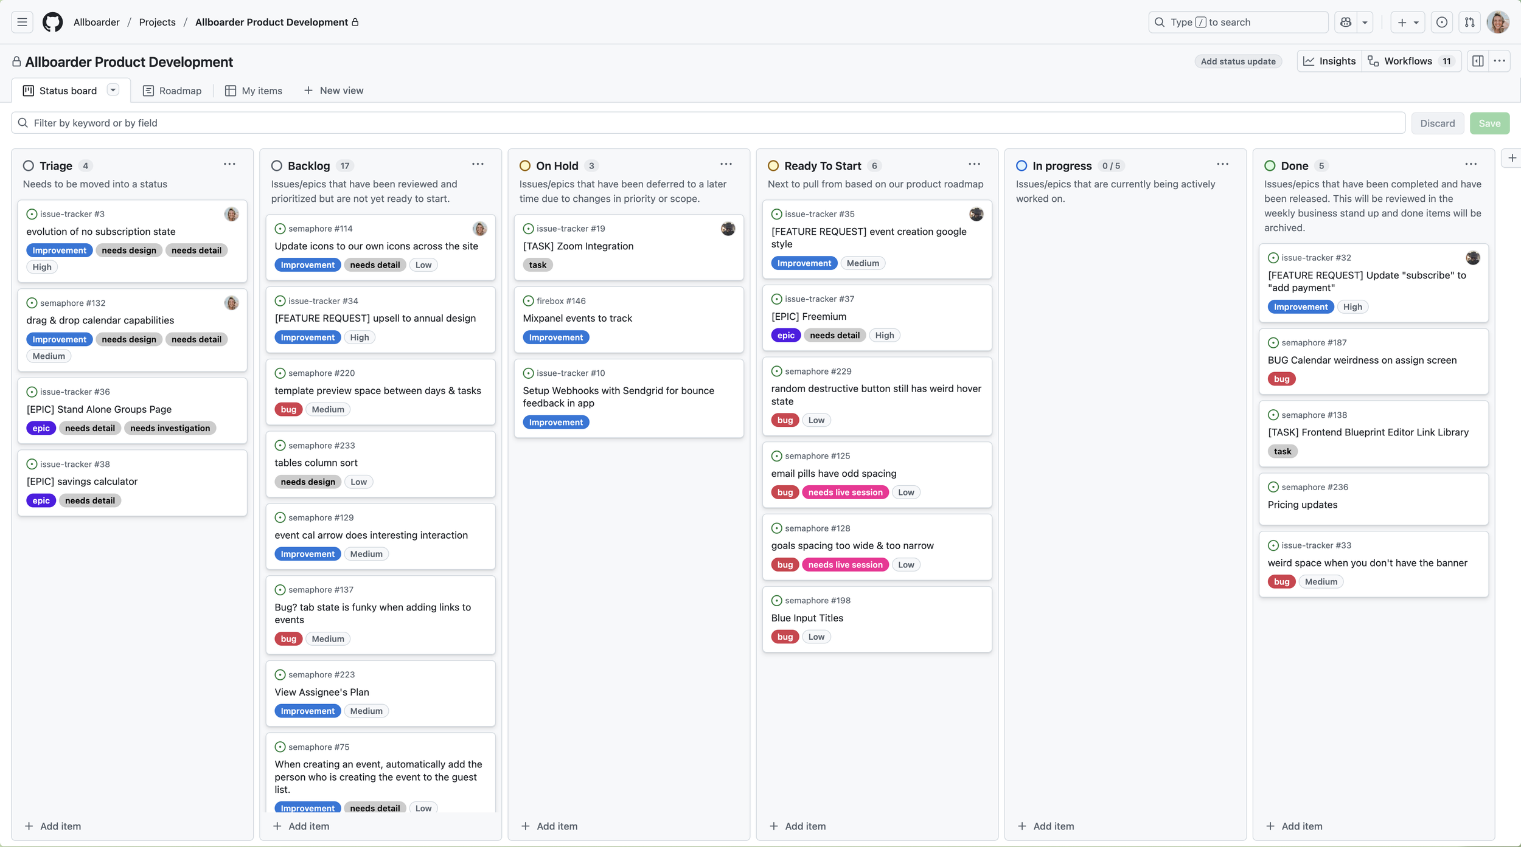This screenshot has height=847, width=1521.
Task: Open the create new plus dropdown arrow
Action: click(1416, 22)
